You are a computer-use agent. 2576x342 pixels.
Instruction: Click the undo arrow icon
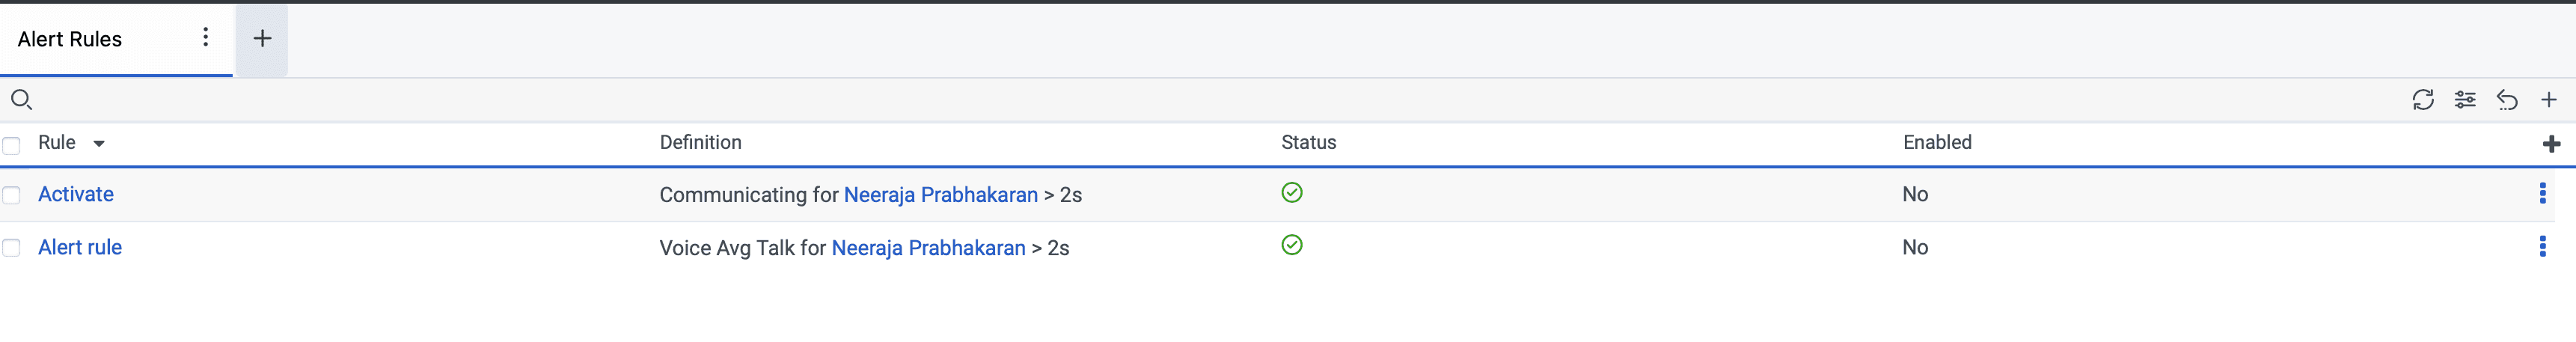click(x=2506, y=99)
